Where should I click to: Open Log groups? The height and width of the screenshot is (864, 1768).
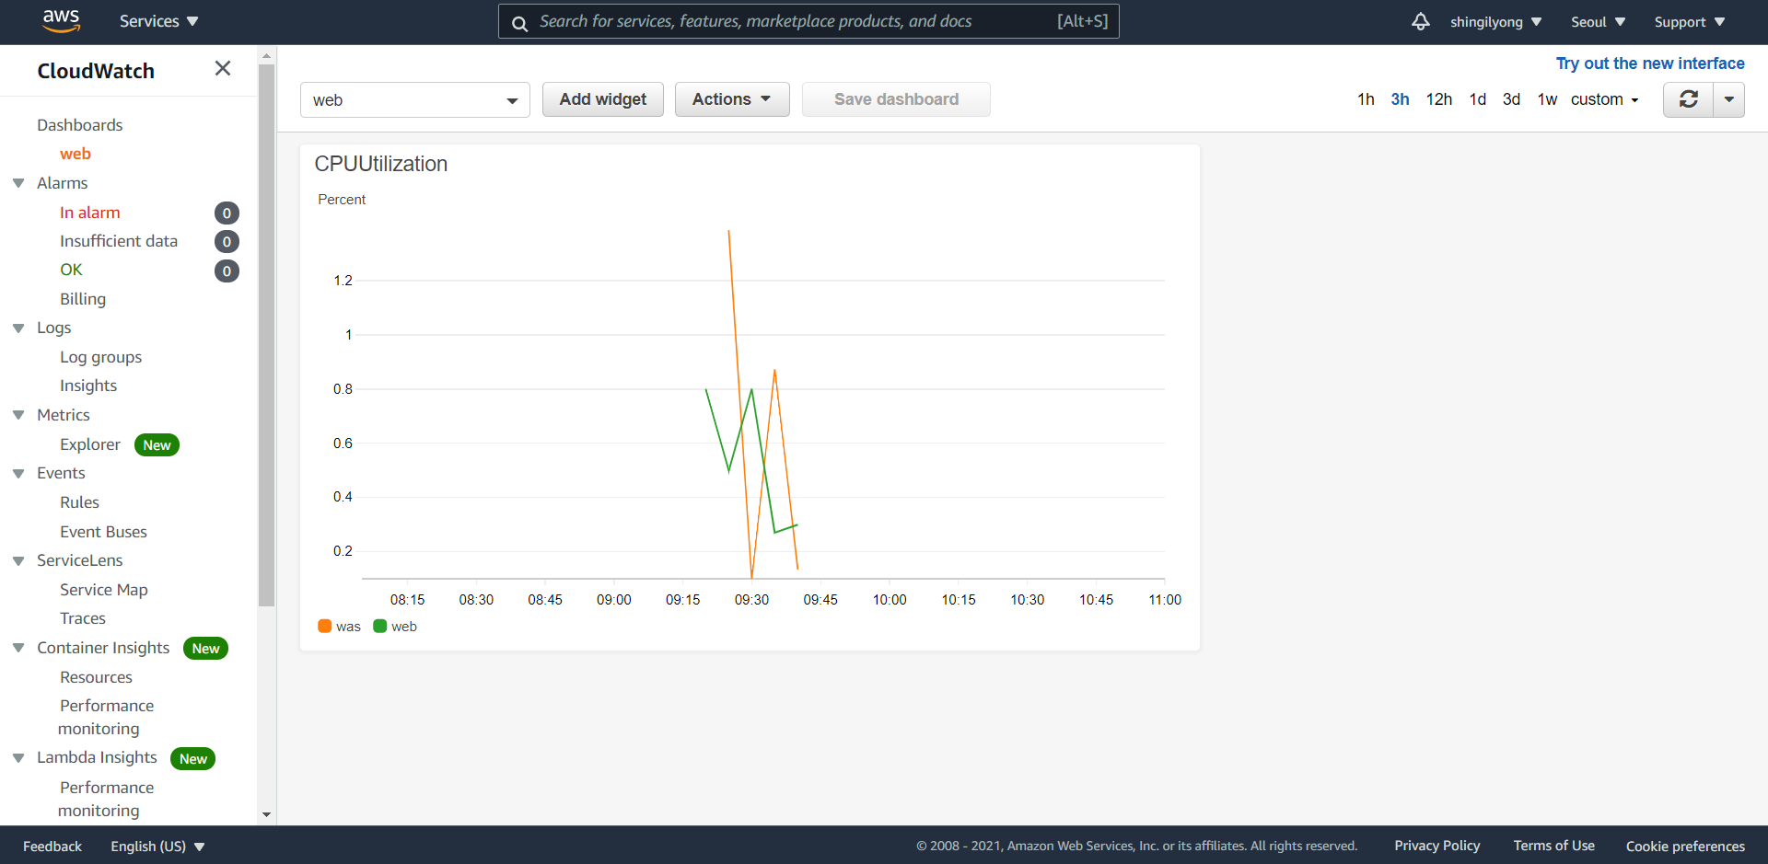click(101, 357)
